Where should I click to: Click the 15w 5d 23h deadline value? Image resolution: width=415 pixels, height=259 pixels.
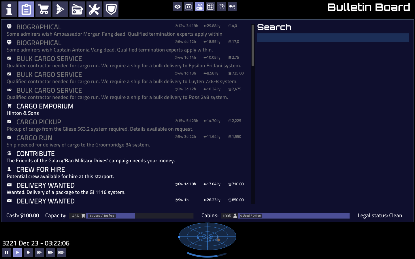tap(186, 121)
